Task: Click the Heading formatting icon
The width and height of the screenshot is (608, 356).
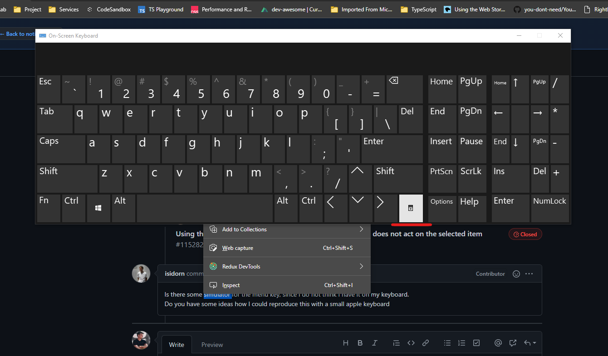Action: pyautogui.click(x=345, y=343)
